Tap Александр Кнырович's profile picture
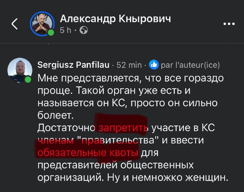This screenshot has height=192, width=244. coord(42,24)
